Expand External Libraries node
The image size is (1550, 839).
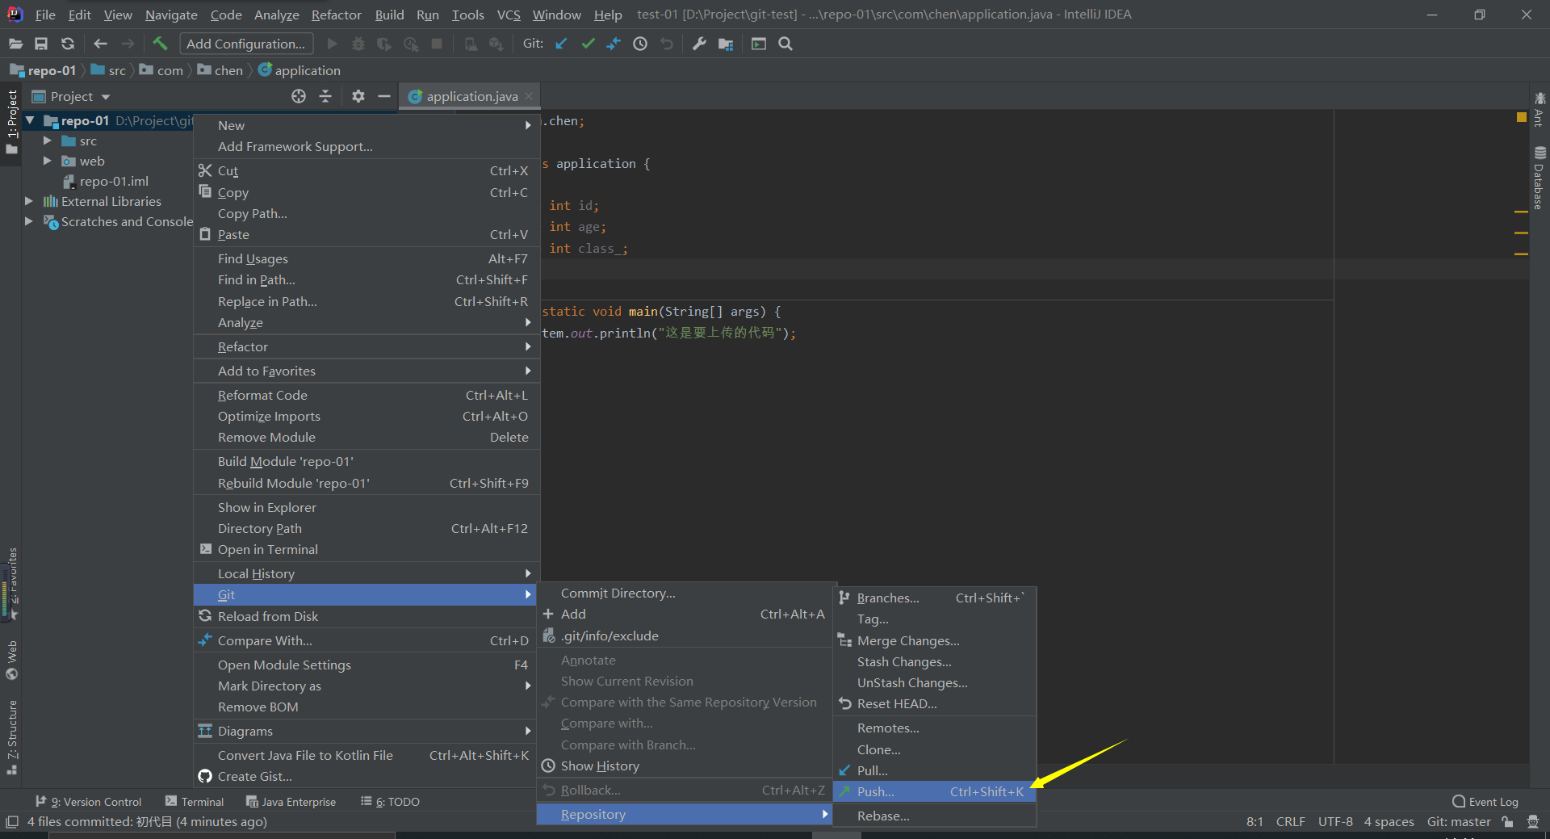(x=29, y=201)
